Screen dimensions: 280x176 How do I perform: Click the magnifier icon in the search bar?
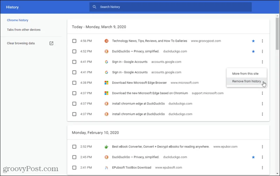coord(94,7)
